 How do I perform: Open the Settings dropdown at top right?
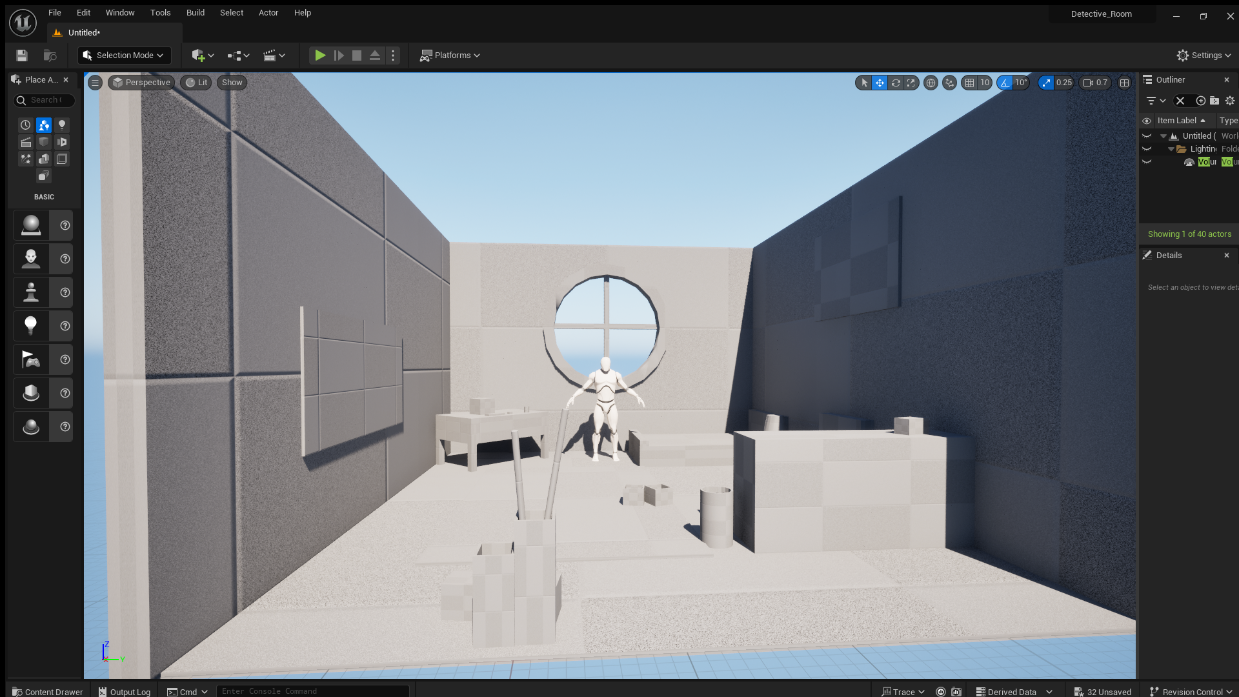point(1204,56)
